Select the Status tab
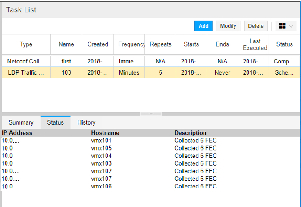This screenshot has width=301, height=207. [x=55, y=122]
